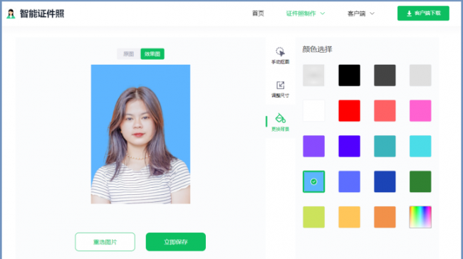
Task: Choose the periwinkle blue background color
Action: click(349, 181)
